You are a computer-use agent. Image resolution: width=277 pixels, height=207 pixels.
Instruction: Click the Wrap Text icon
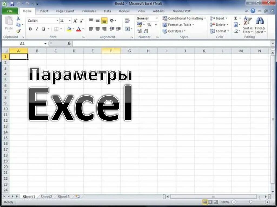point(127,21)
